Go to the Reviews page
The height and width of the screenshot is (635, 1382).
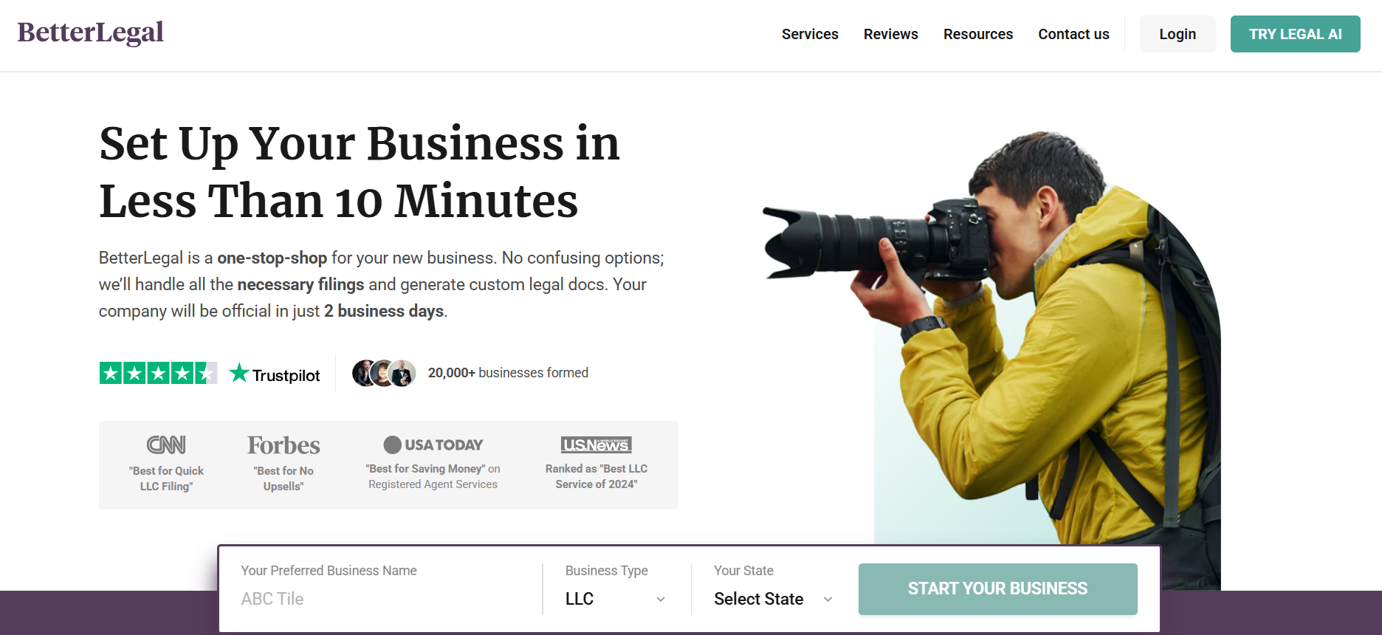[891, 34]
